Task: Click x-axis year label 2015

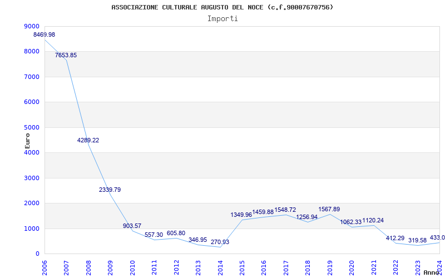Action: click(x=242, y=267)
